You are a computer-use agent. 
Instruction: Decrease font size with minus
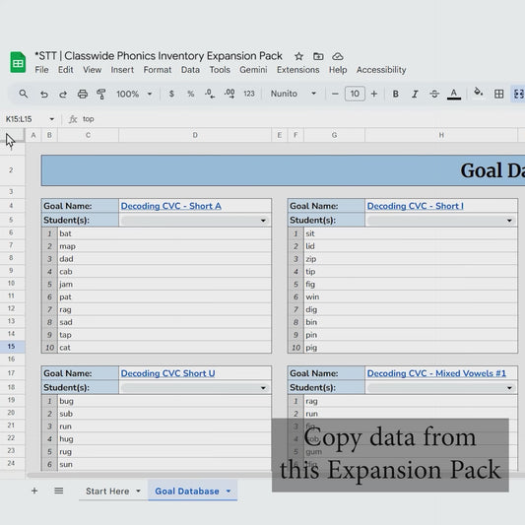click(335, 94)
